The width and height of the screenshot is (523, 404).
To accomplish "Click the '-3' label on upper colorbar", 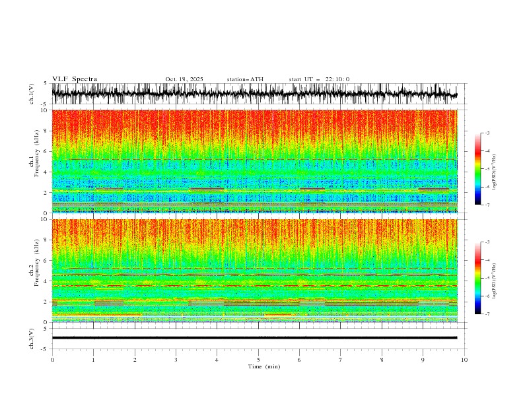I will pyautogui.click(x=487, y=133).
